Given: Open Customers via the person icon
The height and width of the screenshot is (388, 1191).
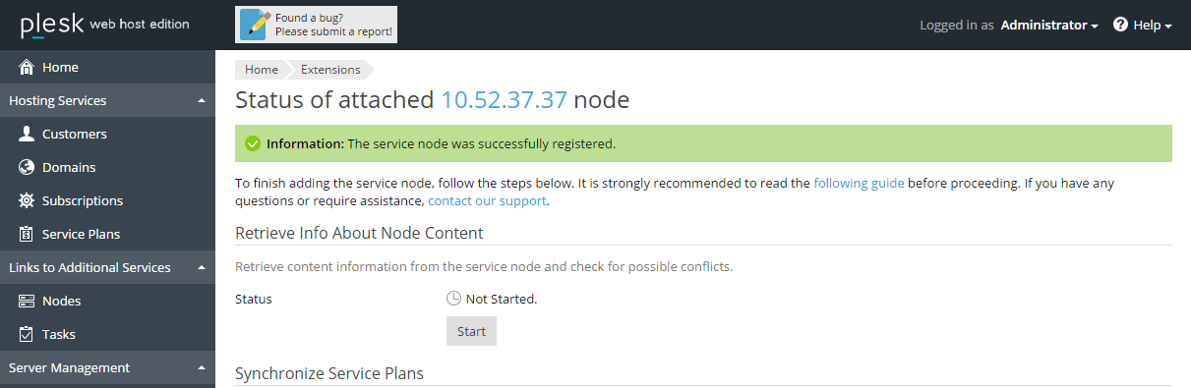Looking at the screenshot, I should (x=27, y=134).
